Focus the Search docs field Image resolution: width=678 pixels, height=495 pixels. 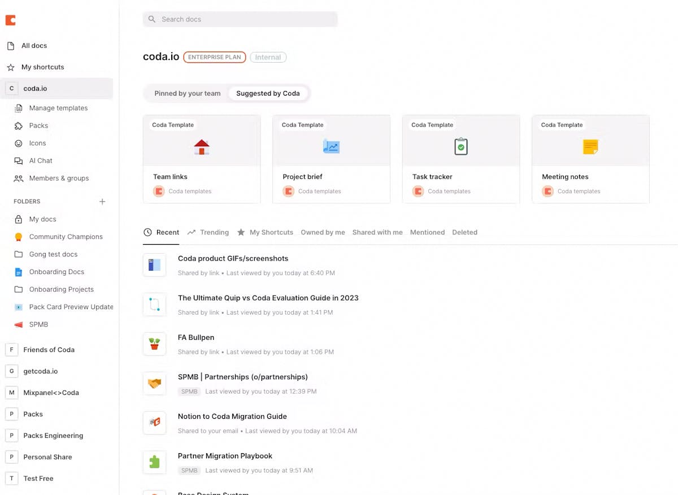[x=240, y=19]
